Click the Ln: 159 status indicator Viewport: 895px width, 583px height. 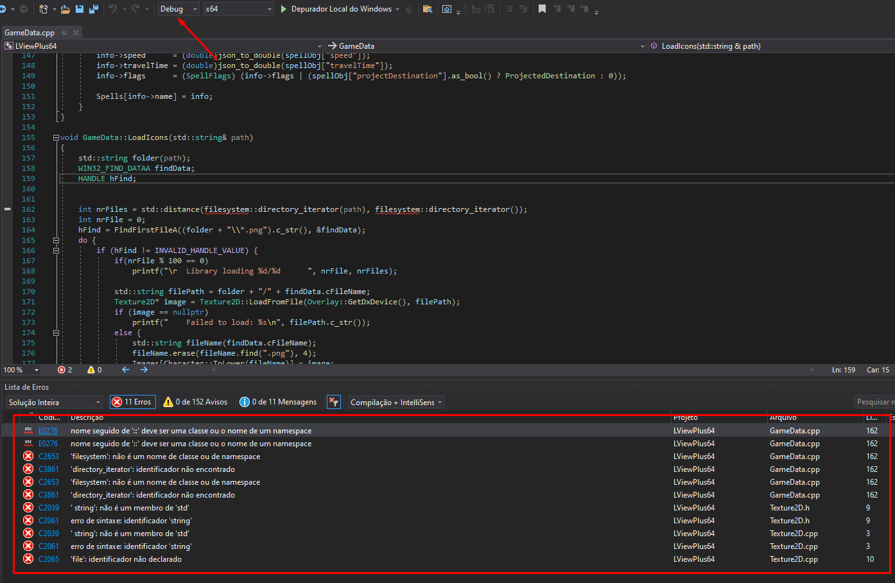844,370
